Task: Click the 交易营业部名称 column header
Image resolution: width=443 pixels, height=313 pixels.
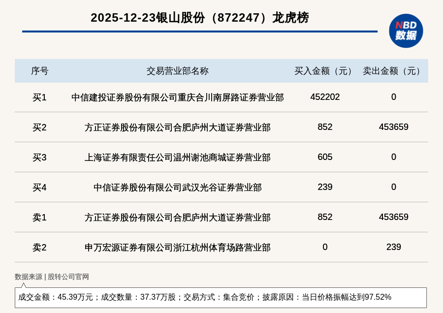Action: tap(177, 71)
